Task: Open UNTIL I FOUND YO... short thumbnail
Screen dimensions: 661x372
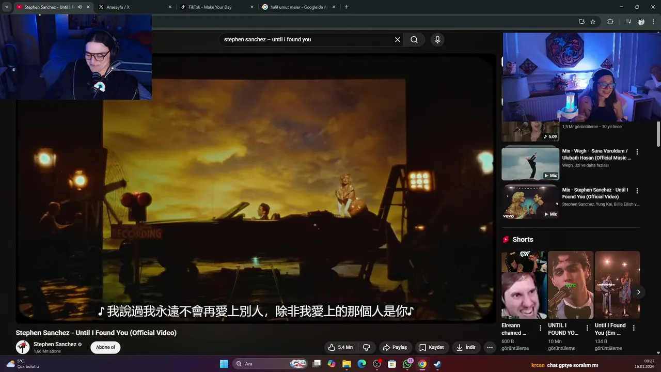Action: (x=571, y=285)
